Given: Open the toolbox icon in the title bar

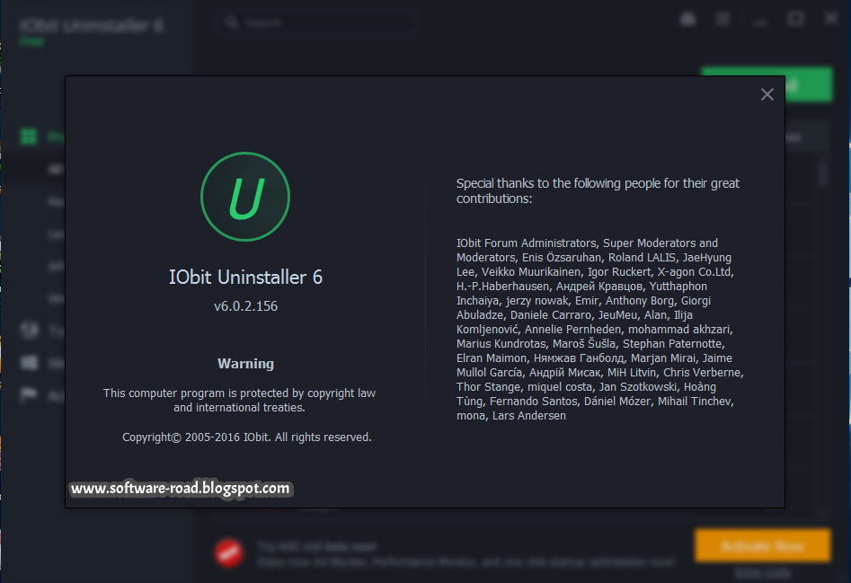Looking at the screenshot, I should (687, 19).
